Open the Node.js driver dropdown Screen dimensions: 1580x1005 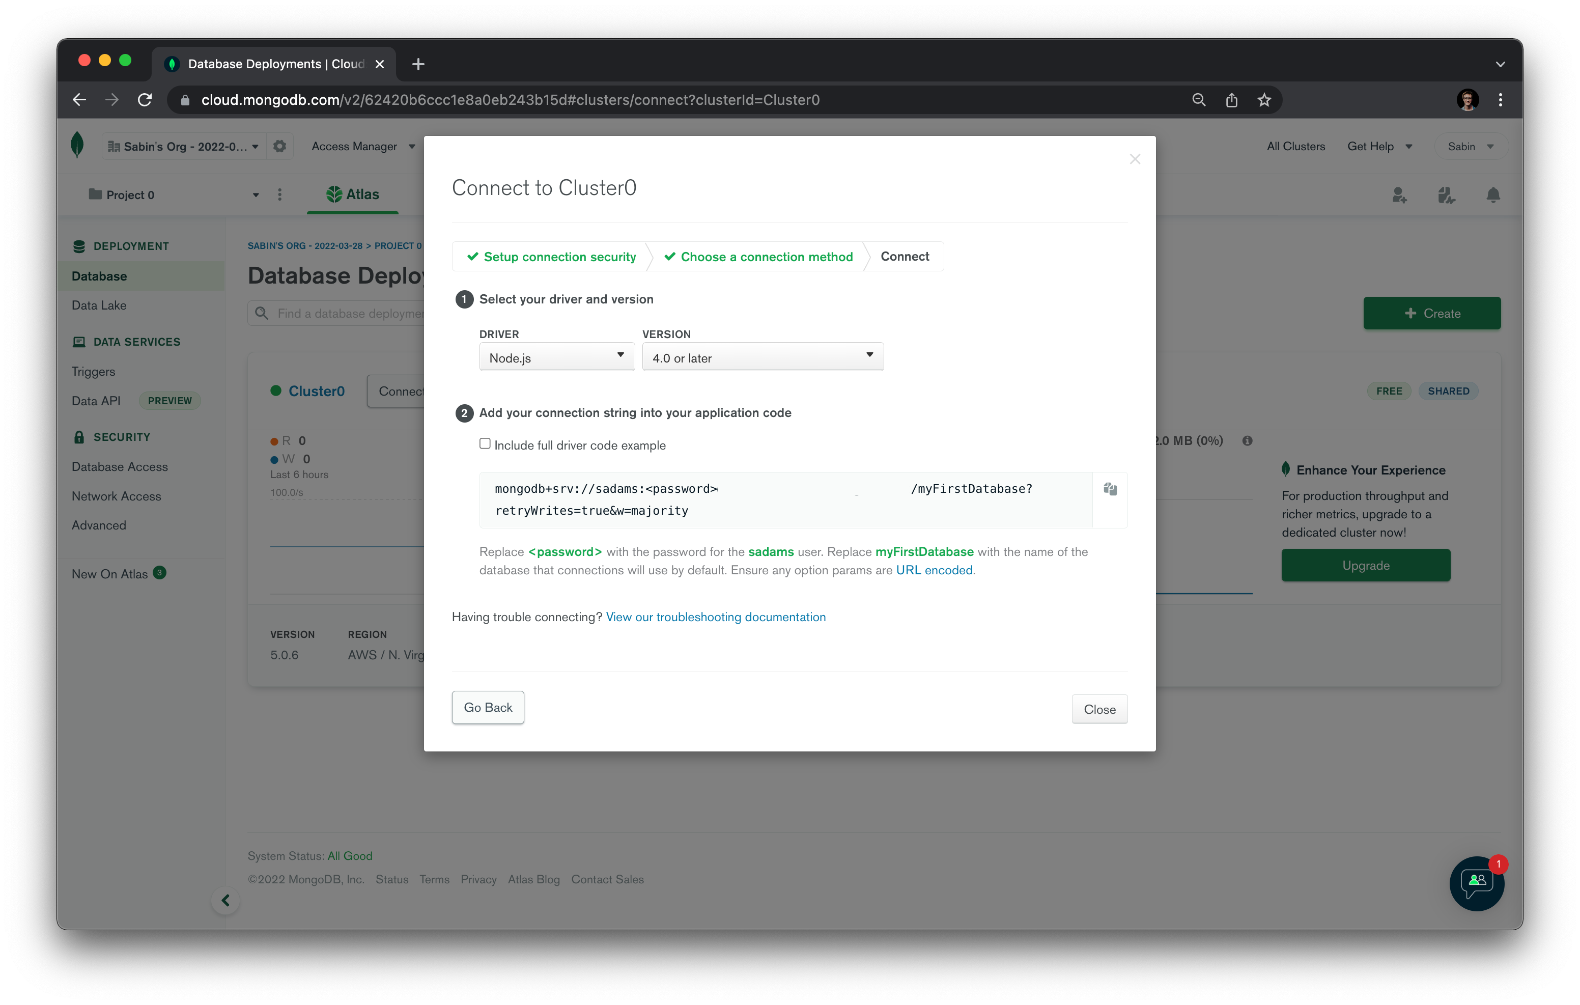[556, 357]
